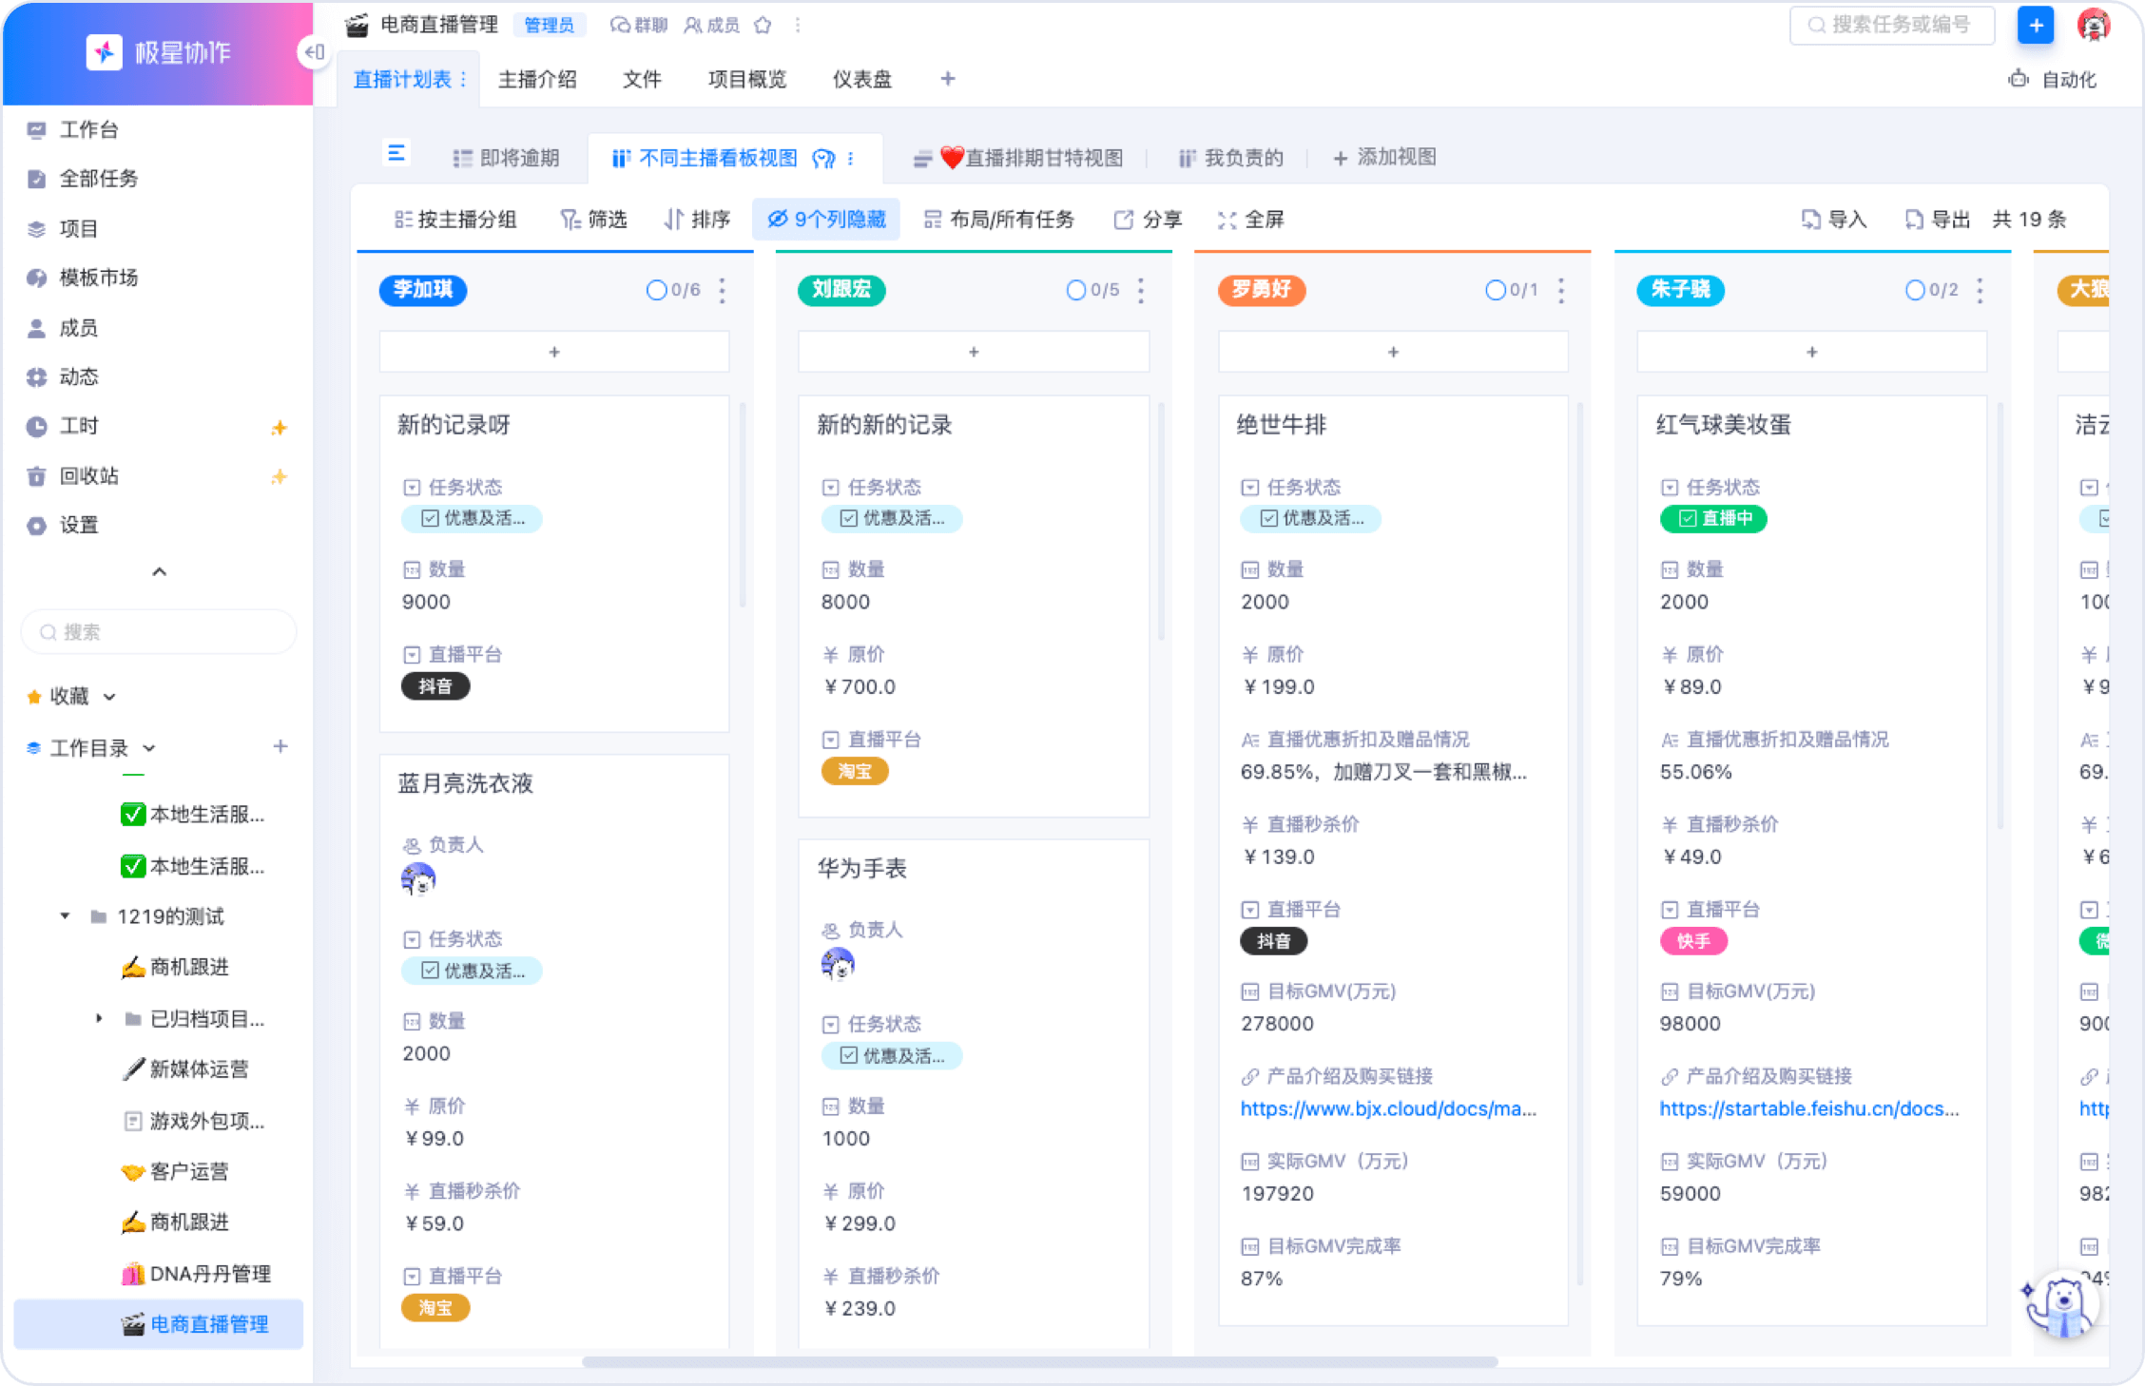Click the 搜索任务或编号 search field
Viewport: 2145px width, 1386px height.
click(x=1892, y=26)
